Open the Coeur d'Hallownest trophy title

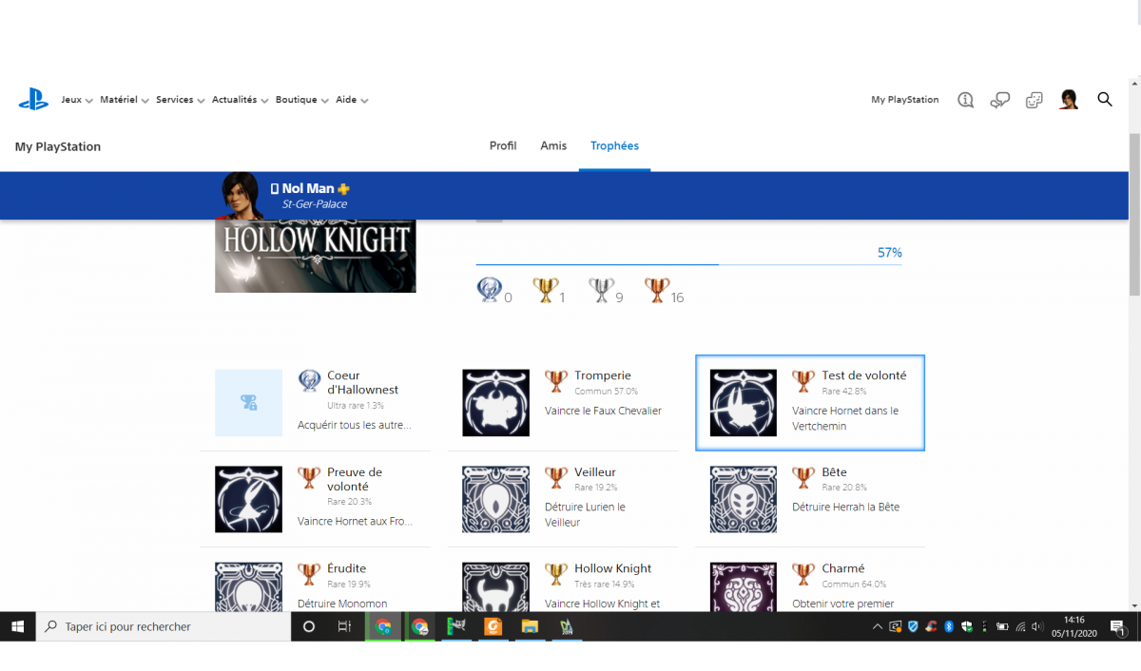(362, 382)
